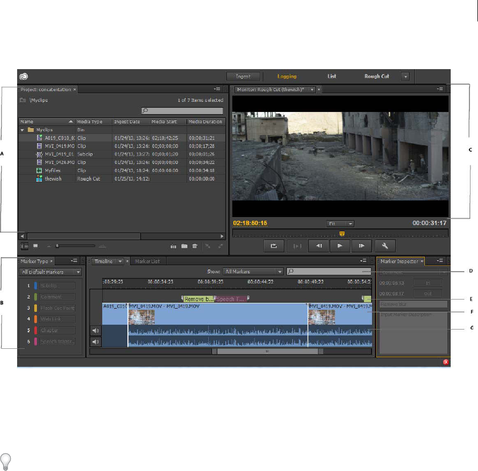478x471 pixels.
Task: Open the wrench settings button
Action: pyautogui.click(x=385, y=246)
